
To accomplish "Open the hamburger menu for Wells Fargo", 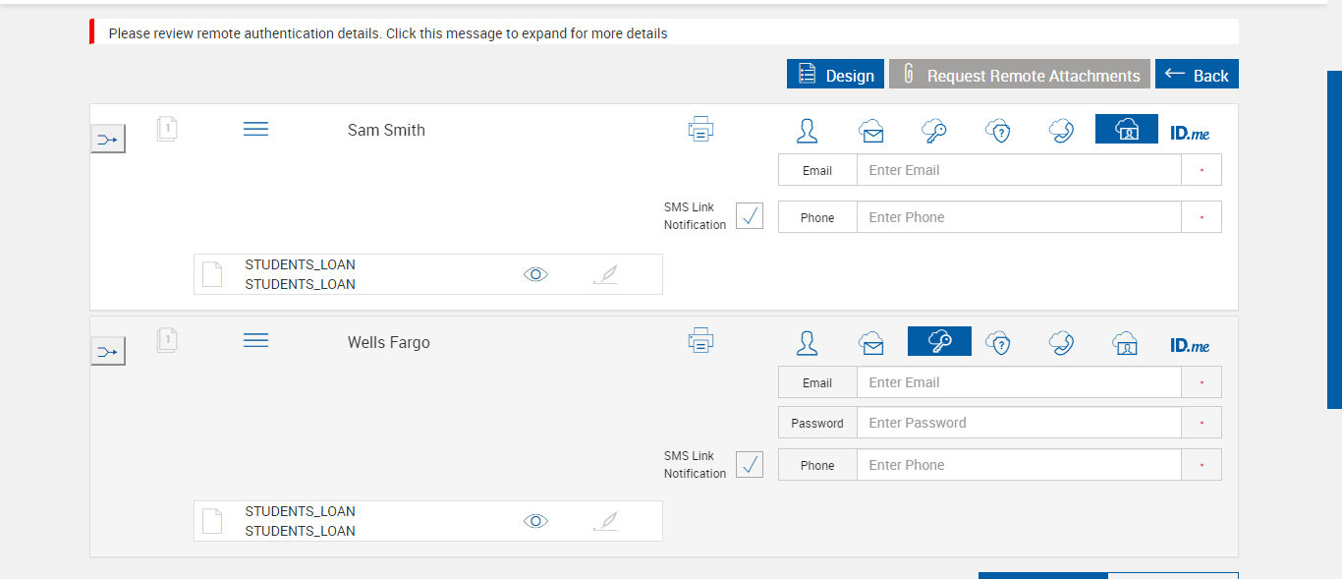I will (255, 341).
